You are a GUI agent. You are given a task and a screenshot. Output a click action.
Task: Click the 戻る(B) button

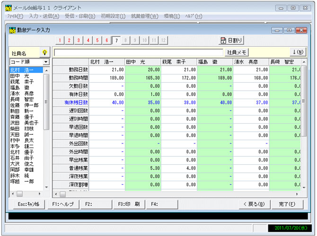tap(254, 204)
